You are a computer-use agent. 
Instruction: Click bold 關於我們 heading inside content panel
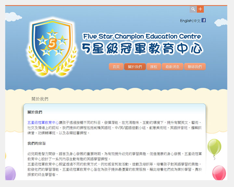pyautogui.click(x=35, y=112)
